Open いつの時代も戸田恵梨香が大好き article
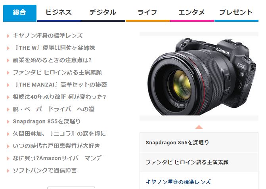This screenshot has width=266, height=189. (57, 146)
